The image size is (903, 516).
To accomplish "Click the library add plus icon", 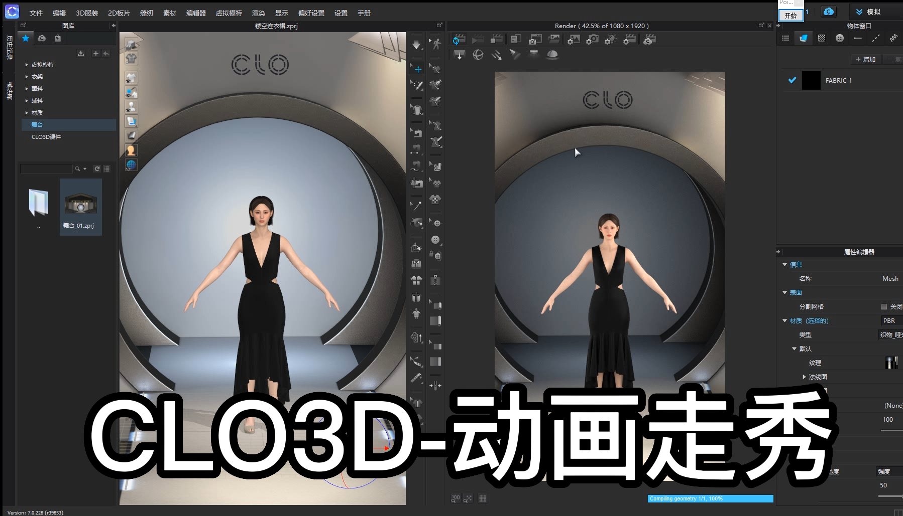I will coord(96,53).
